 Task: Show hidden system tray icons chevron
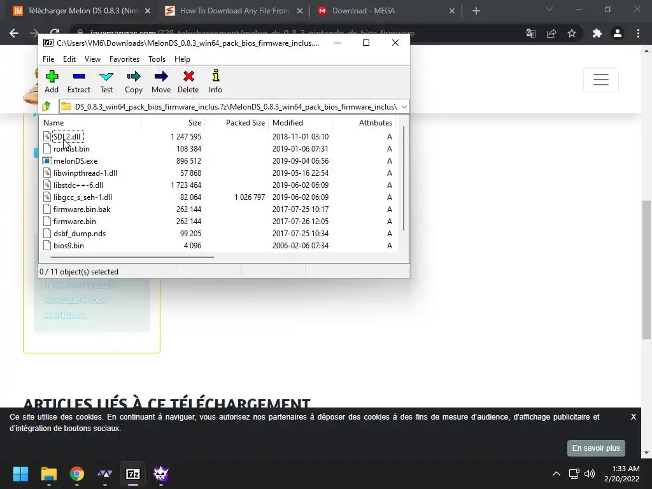click(x=556, y=474)
